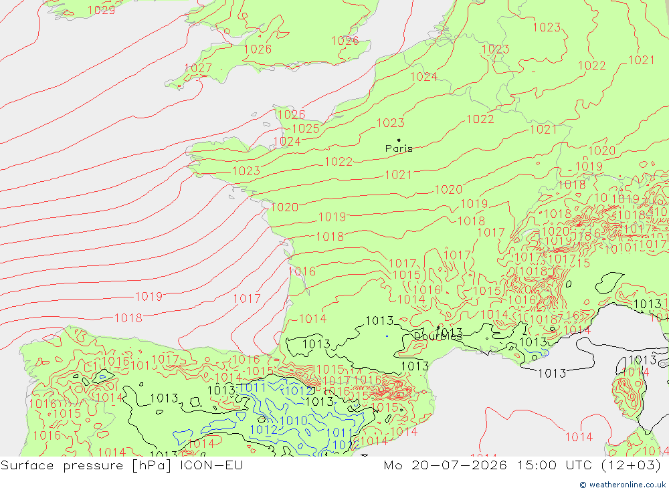
Task: Click the 1025 isobar label
Action: point(306,128)
